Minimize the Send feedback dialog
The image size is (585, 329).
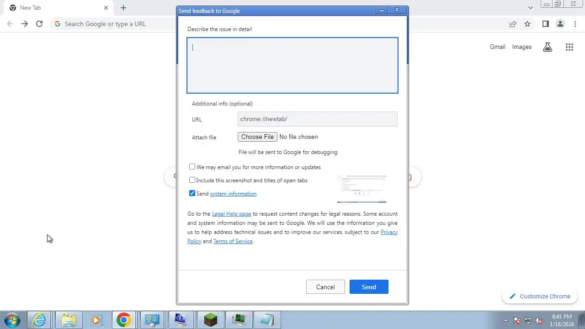click(382, 10)
